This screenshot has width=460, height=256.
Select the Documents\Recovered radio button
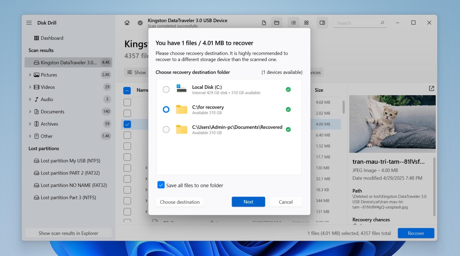(166, 129)
